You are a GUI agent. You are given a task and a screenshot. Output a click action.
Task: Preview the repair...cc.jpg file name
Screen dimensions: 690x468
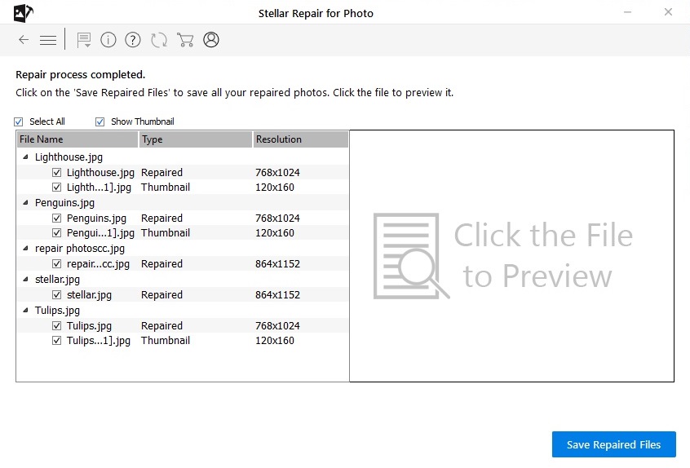tap(98, 264)
